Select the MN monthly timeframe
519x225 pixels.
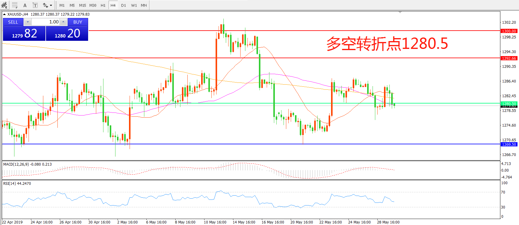[144, 5]
